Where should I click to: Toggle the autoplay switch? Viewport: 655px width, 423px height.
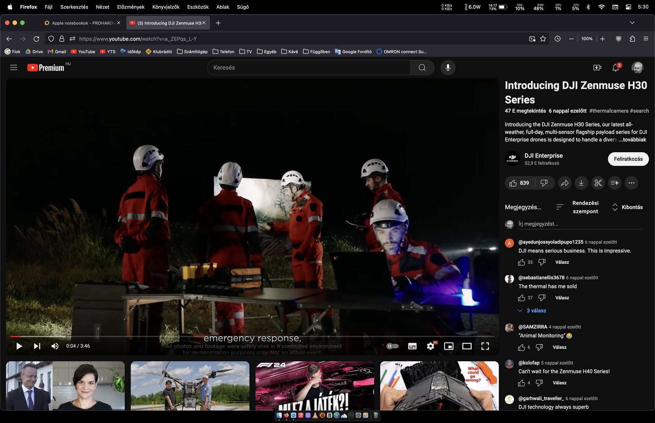392,346
